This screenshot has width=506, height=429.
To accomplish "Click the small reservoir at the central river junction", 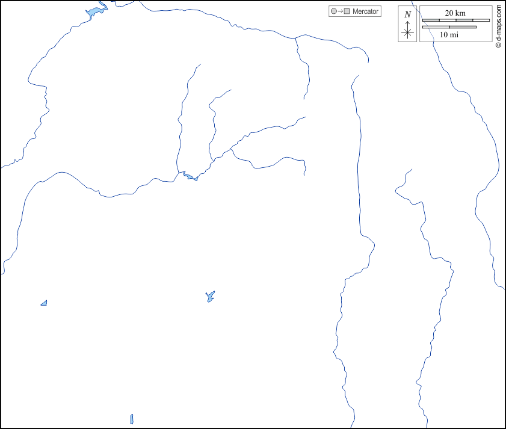I will pos(191,177).
